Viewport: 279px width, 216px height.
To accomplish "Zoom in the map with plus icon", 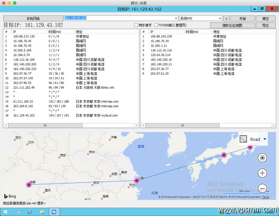I will click(262, 173).
